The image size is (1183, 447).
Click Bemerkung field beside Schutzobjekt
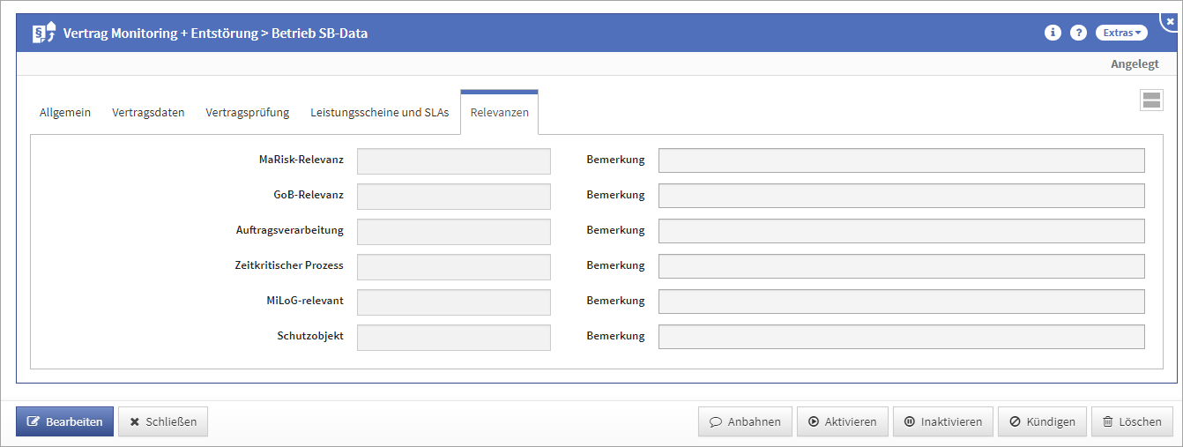point(901,337)
